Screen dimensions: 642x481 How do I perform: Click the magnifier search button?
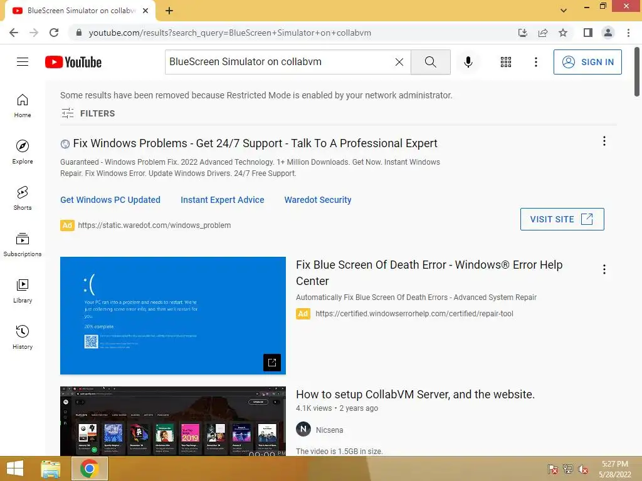coord(430,62)
